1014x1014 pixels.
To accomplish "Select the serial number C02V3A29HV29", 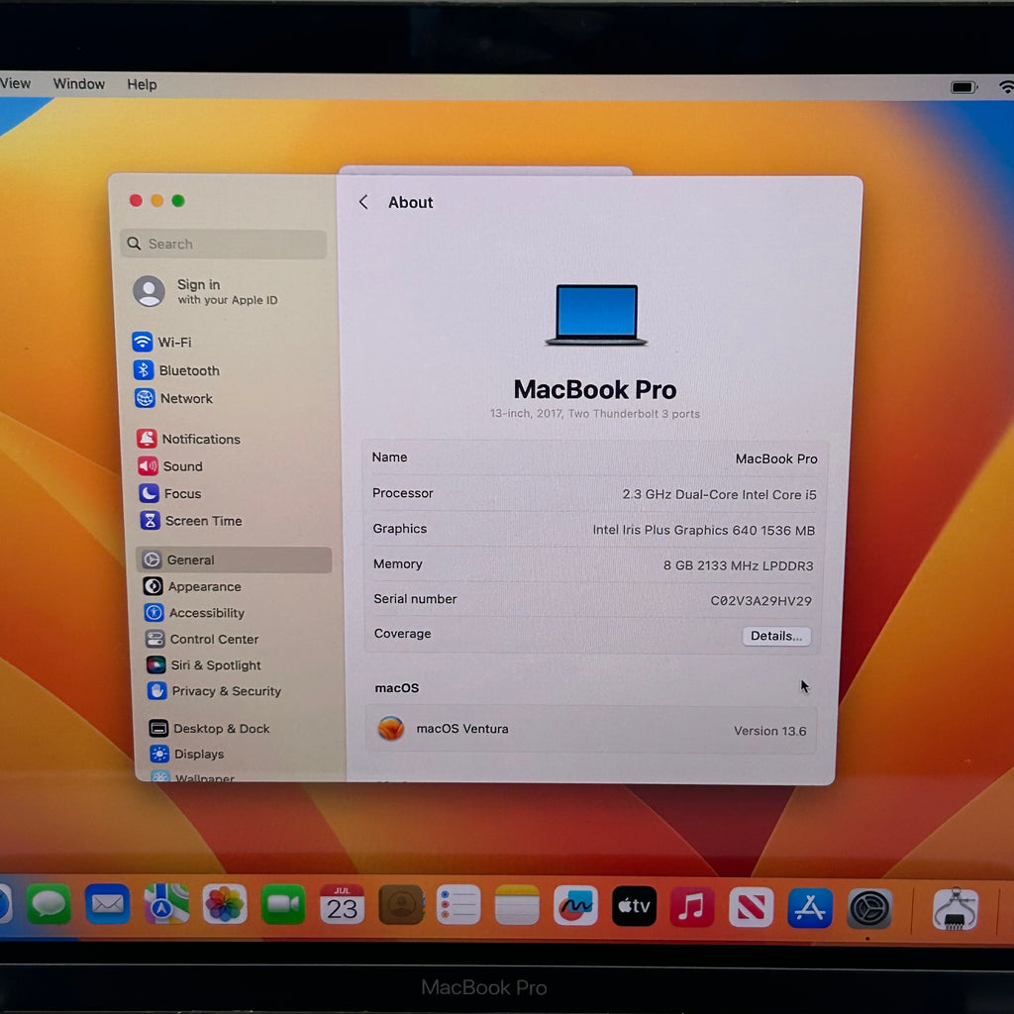I will [760, 601].
